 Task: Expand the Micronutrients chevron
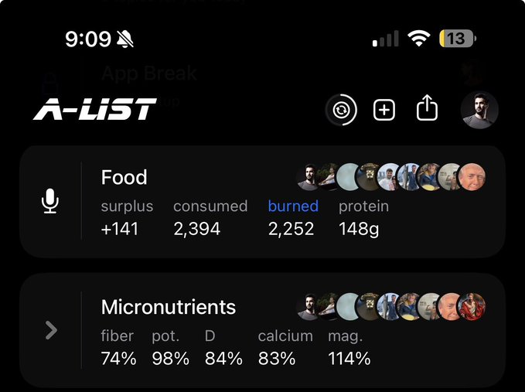[x=51, y=331]
